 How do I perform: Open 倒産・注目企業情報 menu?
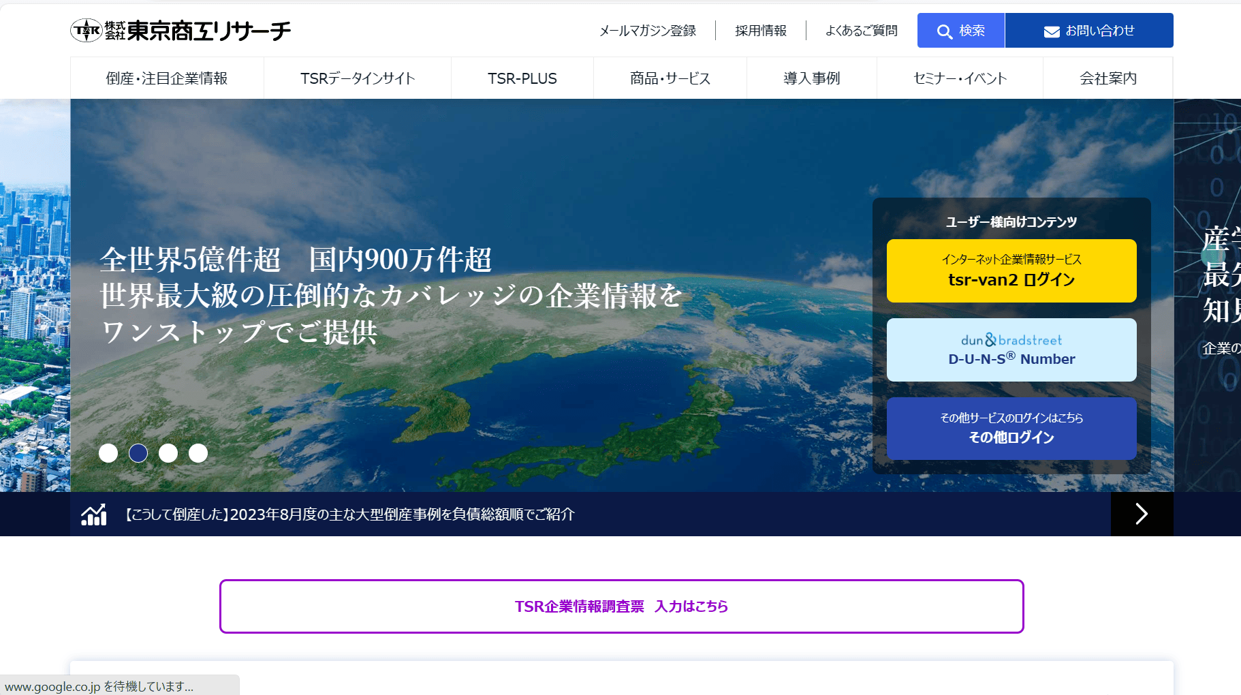tap(167, 78)
